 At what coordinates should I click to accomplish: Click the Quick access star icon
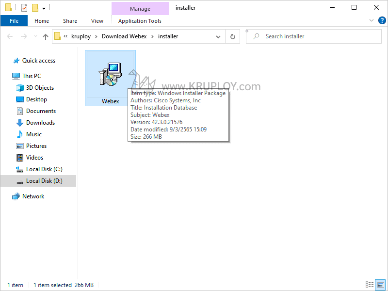click(x=16, y=61)
